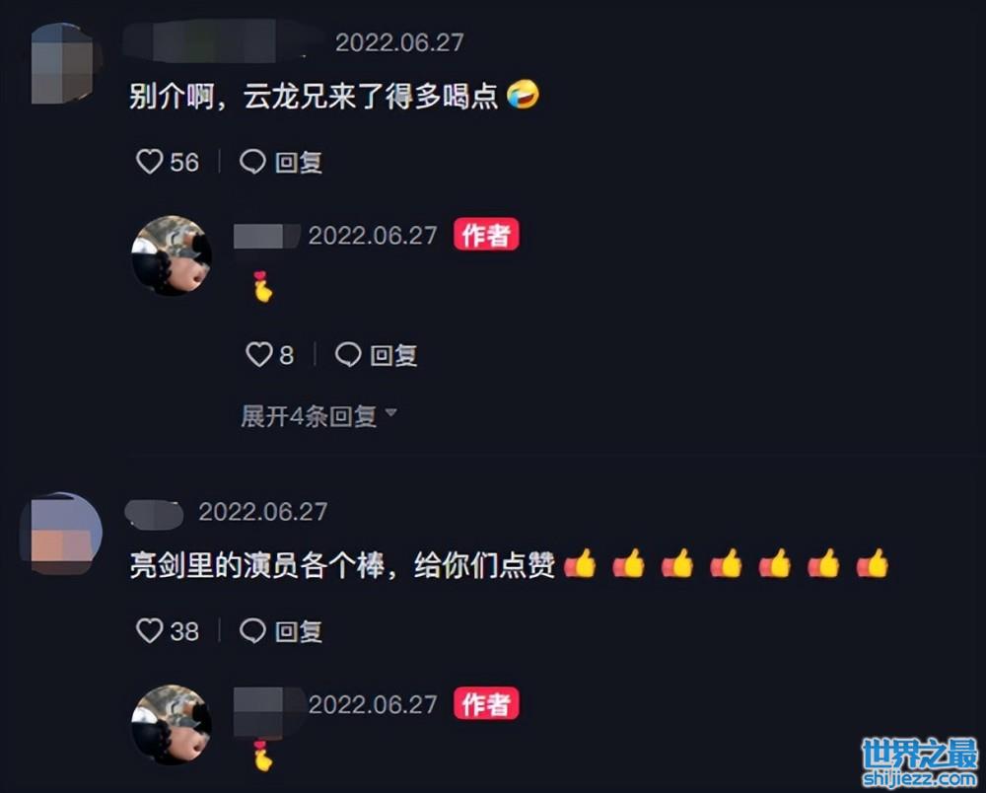Viewport: 986px width, 793px height.
Task: Click the laughing emoji in first comment
Action: pyautogui.click(x=523, y=95)
